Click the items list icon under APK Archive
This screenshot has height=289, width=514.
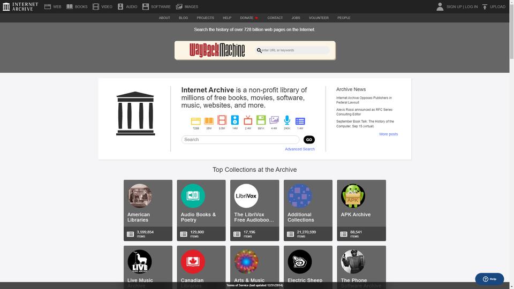click(344, 234)
